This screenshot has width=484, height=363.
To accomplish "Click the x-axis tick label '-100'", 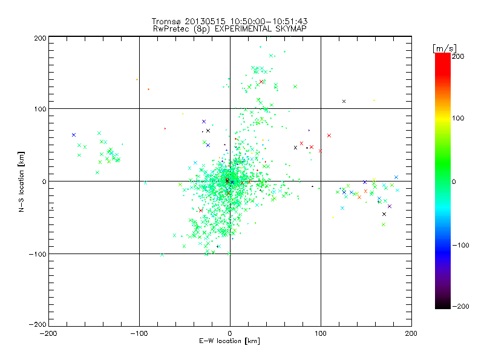I will [139, 333].
